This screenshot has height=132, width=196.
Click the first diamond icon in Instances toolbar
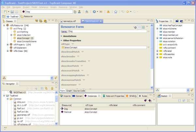pyautogui.click(x=145, y=100)
